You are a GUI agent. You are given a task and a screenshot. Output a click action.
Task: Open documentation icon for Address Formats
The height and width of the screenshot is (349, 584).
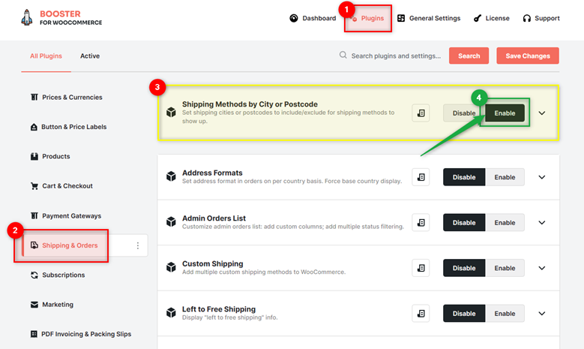tap(421, 177)
